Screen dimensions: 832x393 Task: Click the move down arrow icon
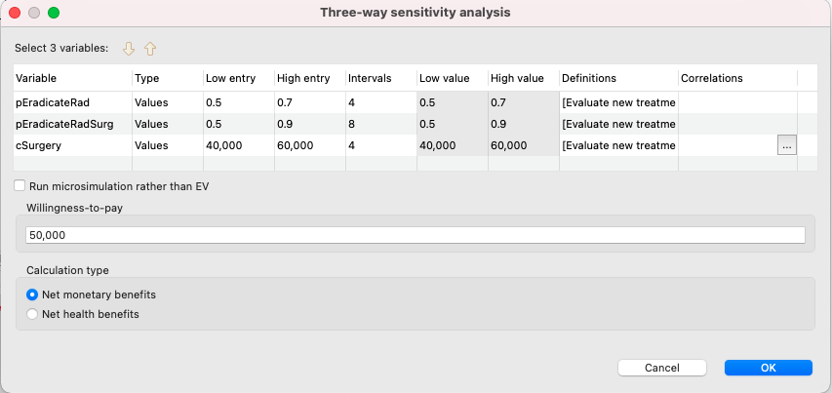(x=129, y=49)
